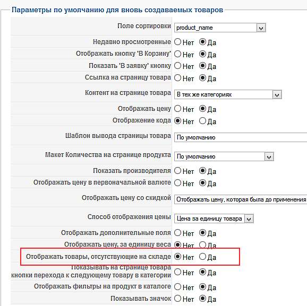Select 'Да' for 'Отображение кода'
This screenshot has height=306, width=307.
tap(202, 121)
